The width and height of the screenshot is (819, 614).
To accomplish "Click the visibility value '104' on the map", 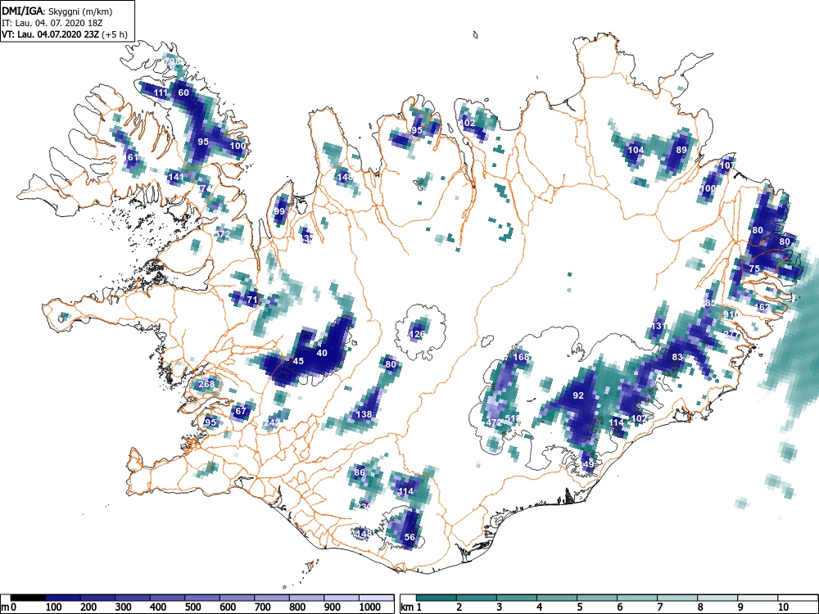I will (x=636, y=150).
